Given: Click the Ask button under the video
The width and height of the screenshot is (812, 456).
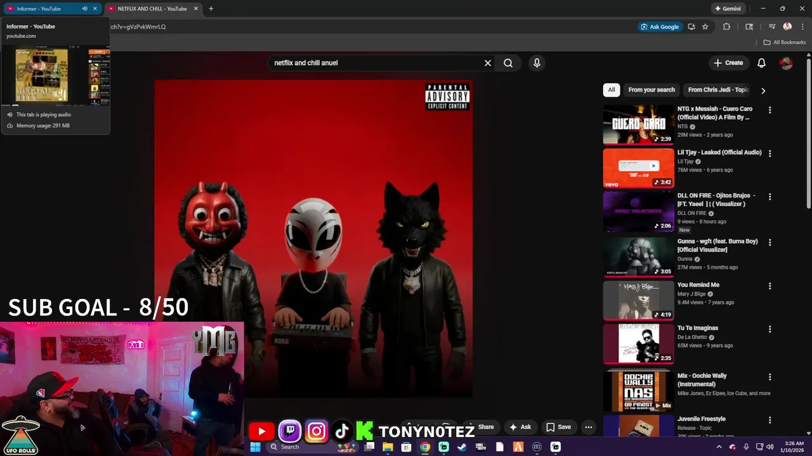Looking at the screenshot, I should [x=520, y=427].
